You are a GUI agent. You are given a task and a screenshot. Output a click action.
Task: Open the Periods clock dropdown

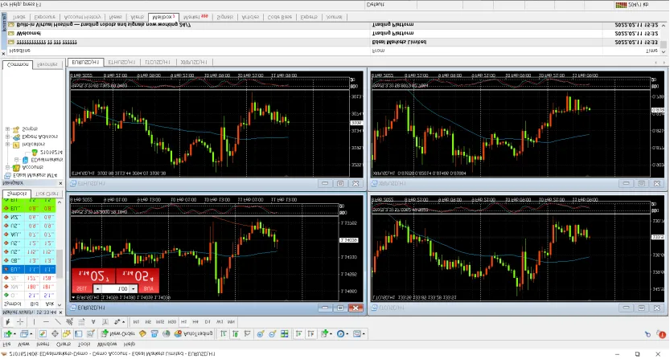tap(347, 334)
